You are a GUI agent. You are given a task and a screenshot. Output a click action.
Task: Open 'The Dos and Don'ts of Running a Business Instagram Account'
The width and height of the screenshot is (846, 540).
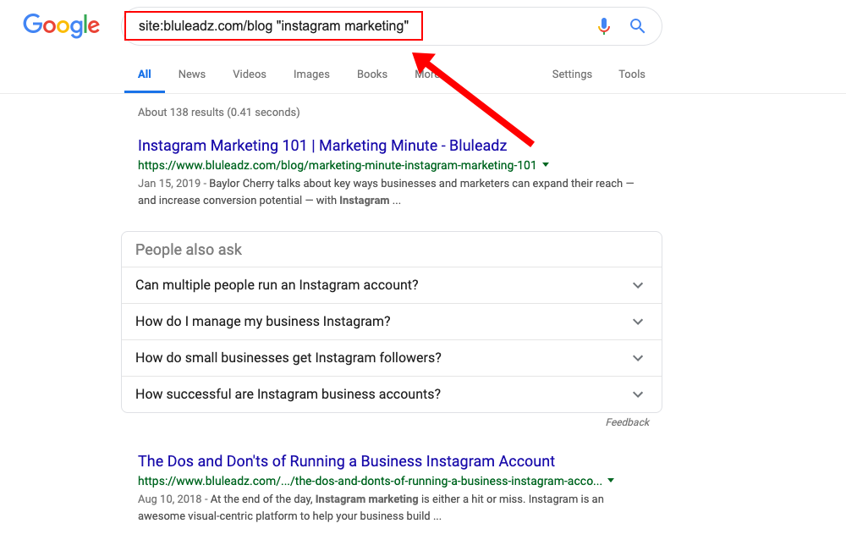tap(346, 461)
